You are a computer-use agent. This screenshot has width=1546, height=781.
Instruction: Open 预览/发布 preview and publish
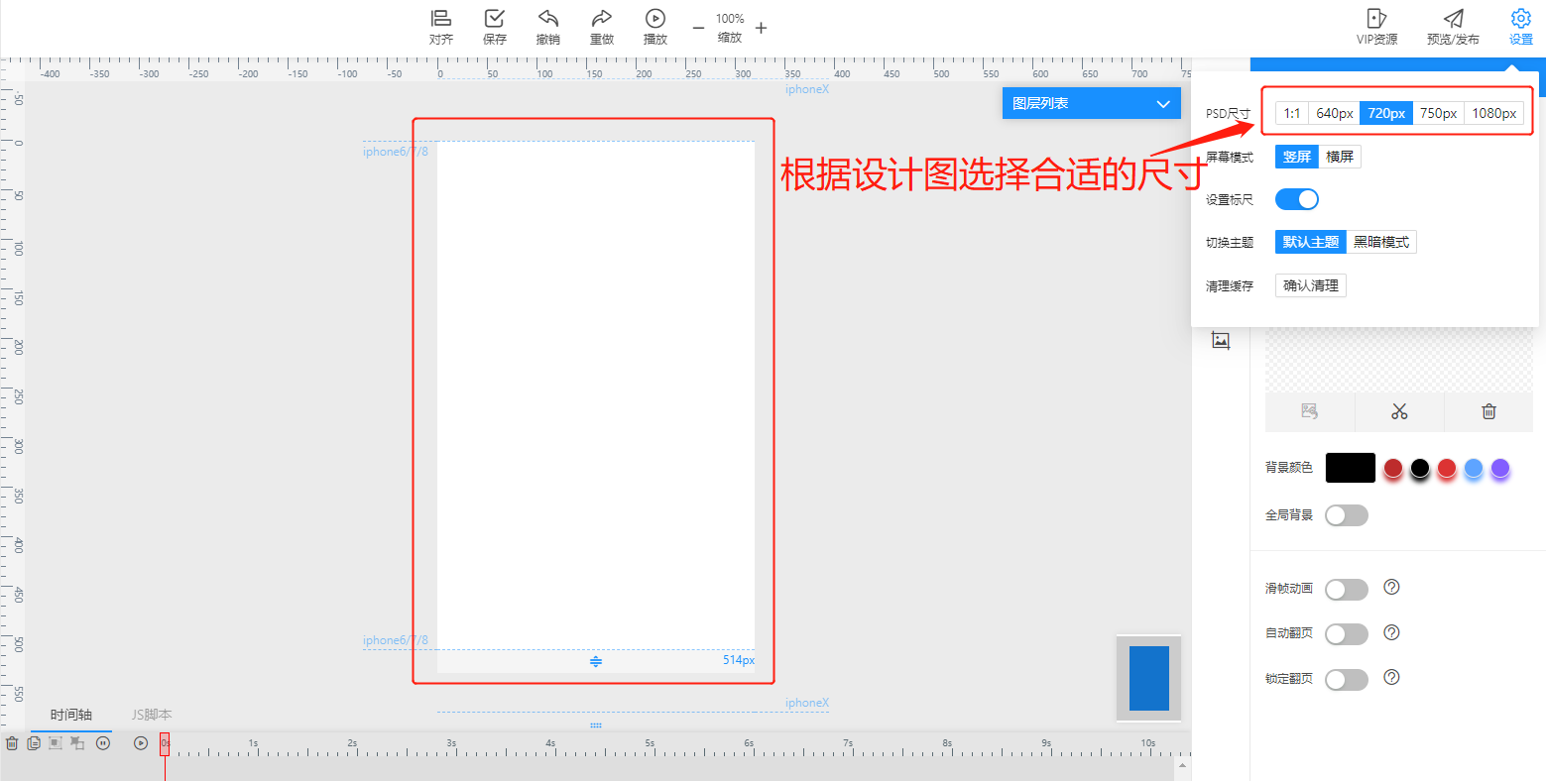pos(1453,27)
